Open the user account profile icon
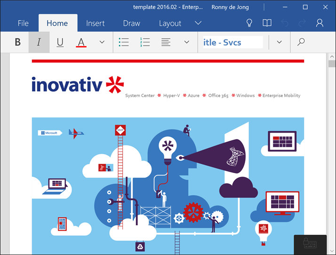 tap(320, 23)
